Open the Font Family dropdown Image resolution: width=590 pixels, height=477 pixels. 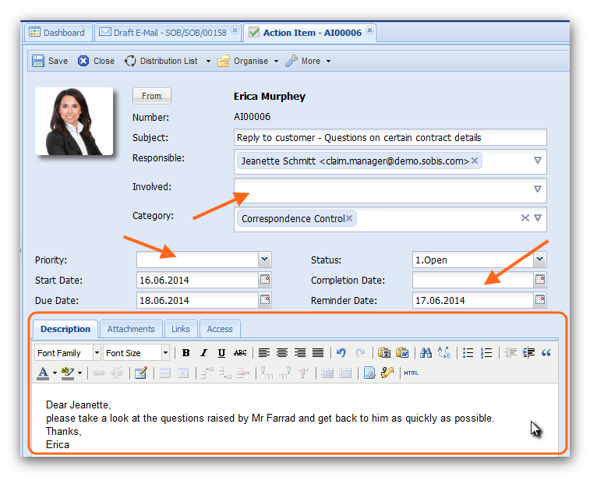pyautogui.click(x=97, y=353)
